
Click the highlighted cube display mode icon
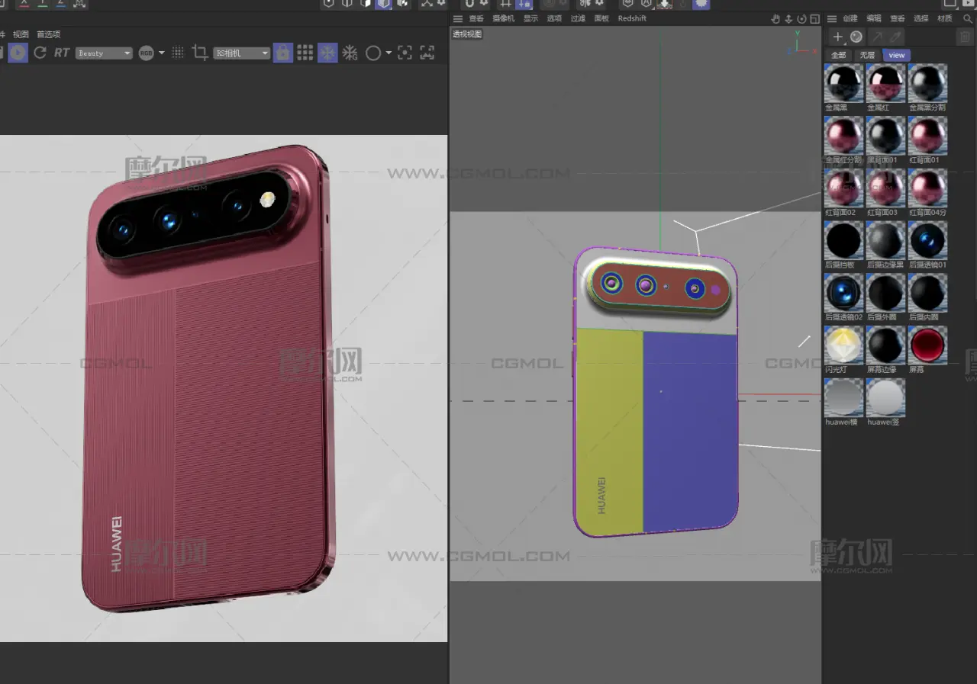(383, 4)
